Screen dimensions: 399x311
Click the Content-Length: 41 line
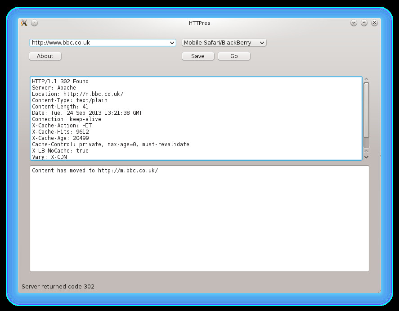coord(60,107)
